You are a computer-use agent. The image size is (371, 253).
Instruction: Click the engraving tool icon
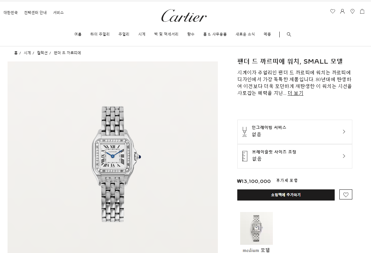tap(245, 132)
